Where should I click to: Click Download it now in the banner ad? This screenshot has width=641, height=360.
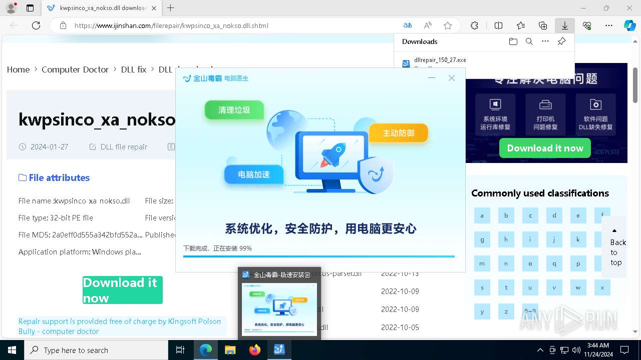pyautogui.click(x=545, y=148)
